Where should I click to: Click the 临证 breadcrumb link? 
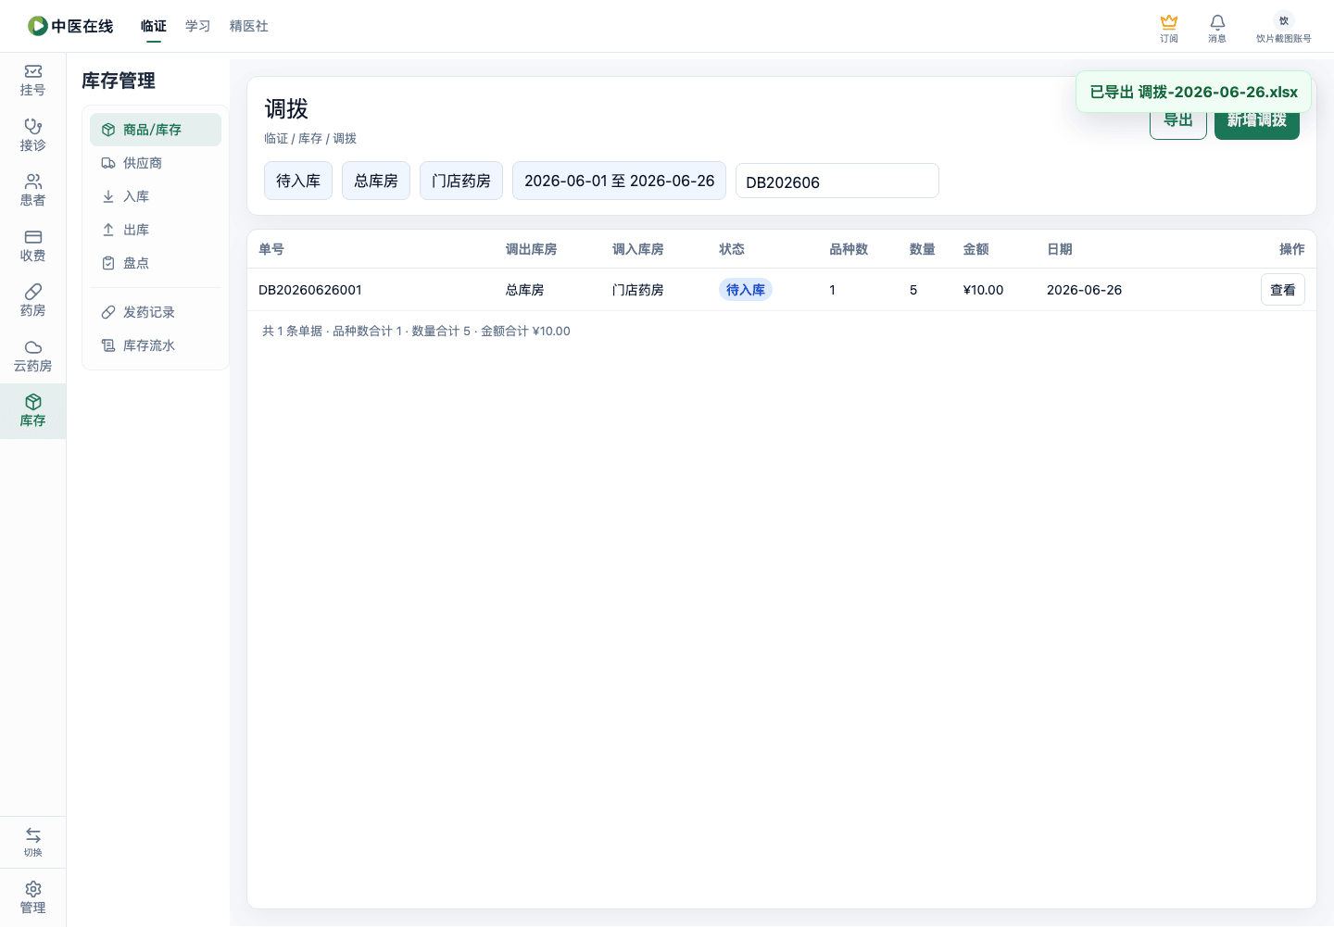[x=276, y=138]
